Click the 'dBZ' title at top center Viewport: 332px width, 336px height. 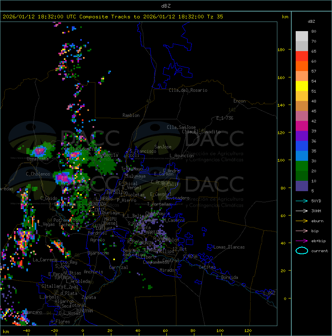tap(166, 6)
